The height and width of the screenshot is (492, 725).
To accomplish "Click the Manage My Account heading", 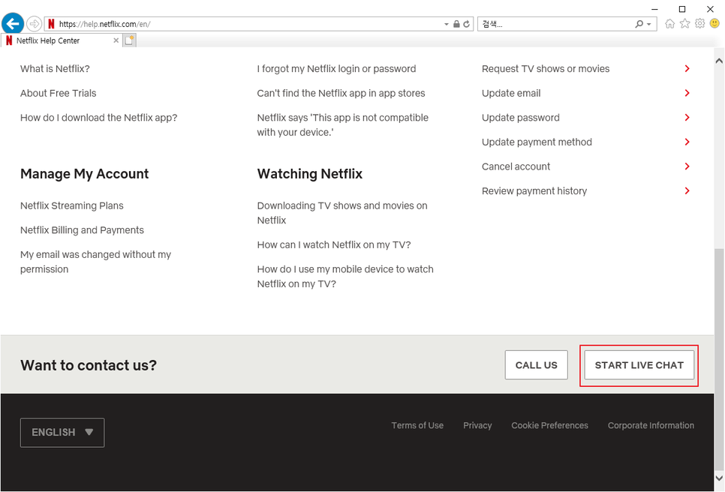I will click(85, 174).
